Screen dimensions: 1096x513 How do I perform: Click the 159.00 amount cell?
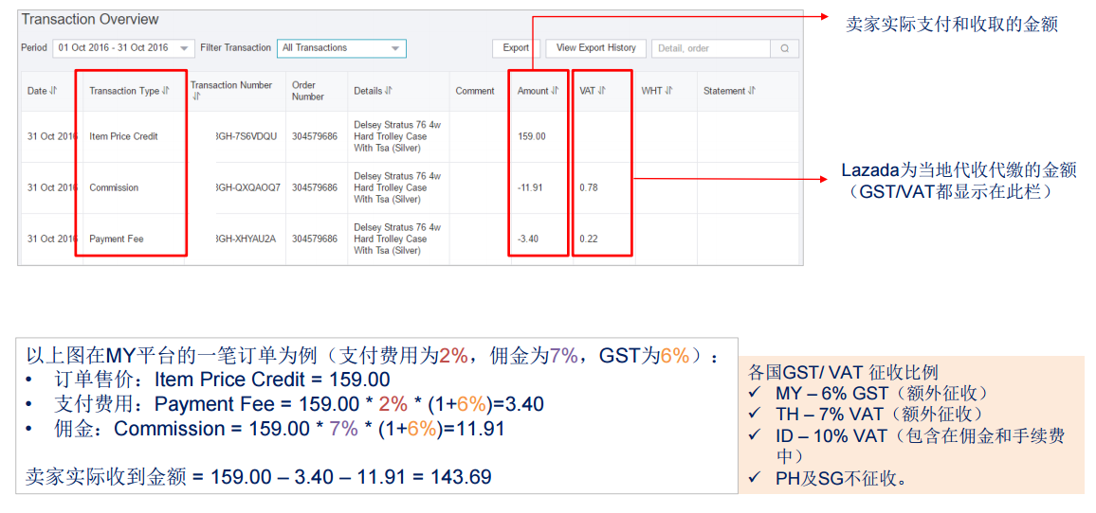[x=532, y=137]
